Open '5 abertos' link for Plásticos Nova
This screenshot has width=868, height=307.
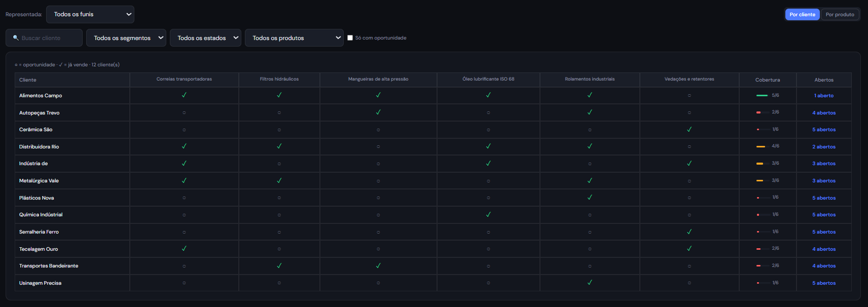pos(824,198)
